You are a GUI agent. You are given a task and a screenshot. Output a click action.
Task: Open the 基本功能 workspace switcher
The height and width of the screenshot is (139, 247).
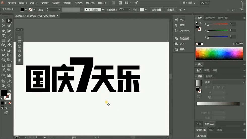pyautogui.click(x=189, y=3)
